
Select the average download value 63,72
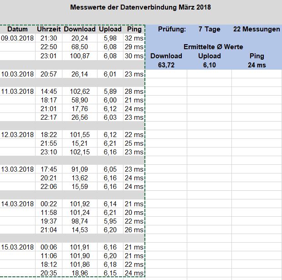(x=166, y=65)
